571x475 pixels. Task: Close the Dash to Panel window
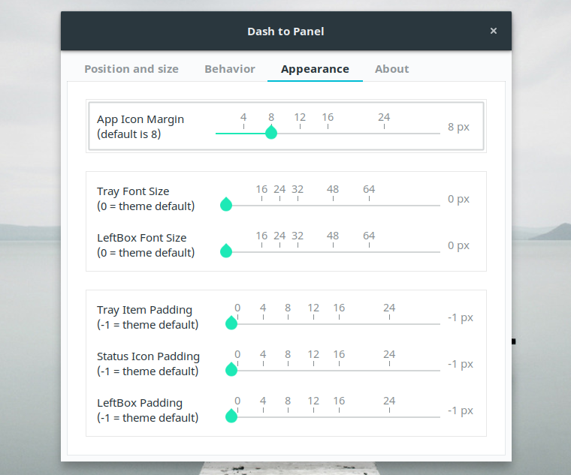[494, 31]
